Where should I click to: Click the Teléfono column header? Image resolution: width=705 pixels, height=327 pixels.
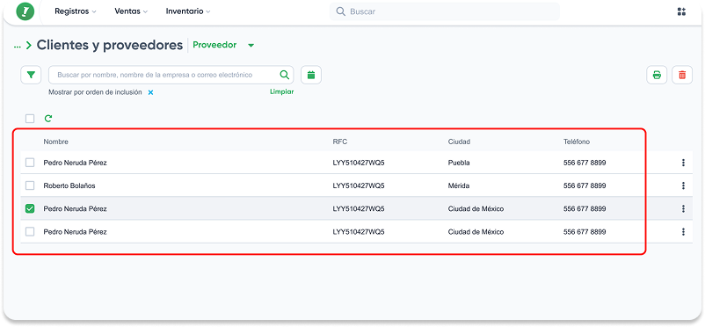(577, 142)
